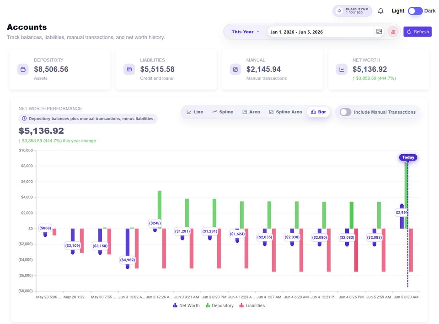This screenshot has width=439, height=324.
Task: Click the $2,145.94 Manual total
Action: [x=263, y=69]
